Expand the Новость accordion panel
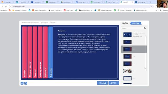 [24, 52]
